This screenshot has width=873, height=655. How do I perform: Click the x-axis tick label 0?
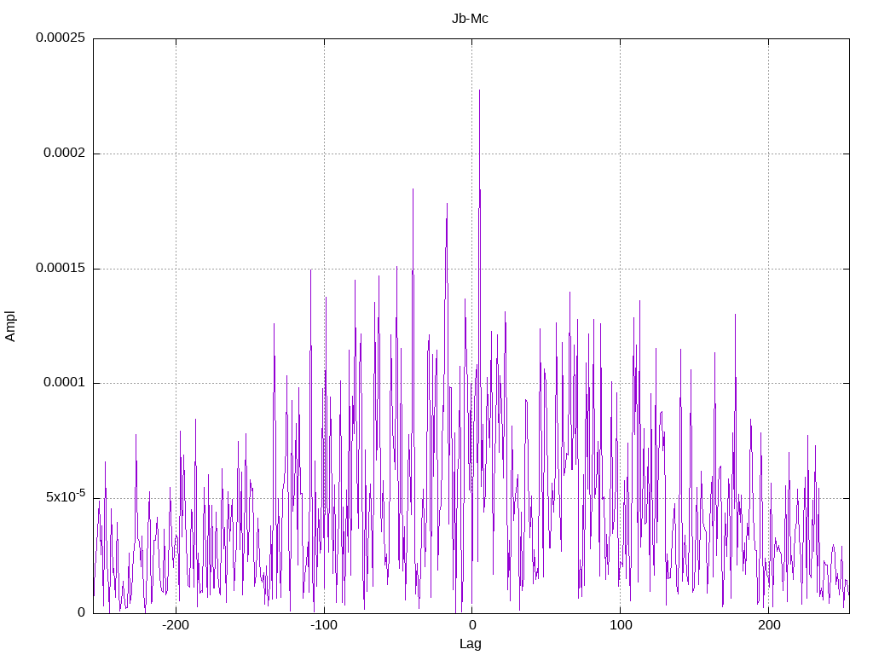coord(472,625)
